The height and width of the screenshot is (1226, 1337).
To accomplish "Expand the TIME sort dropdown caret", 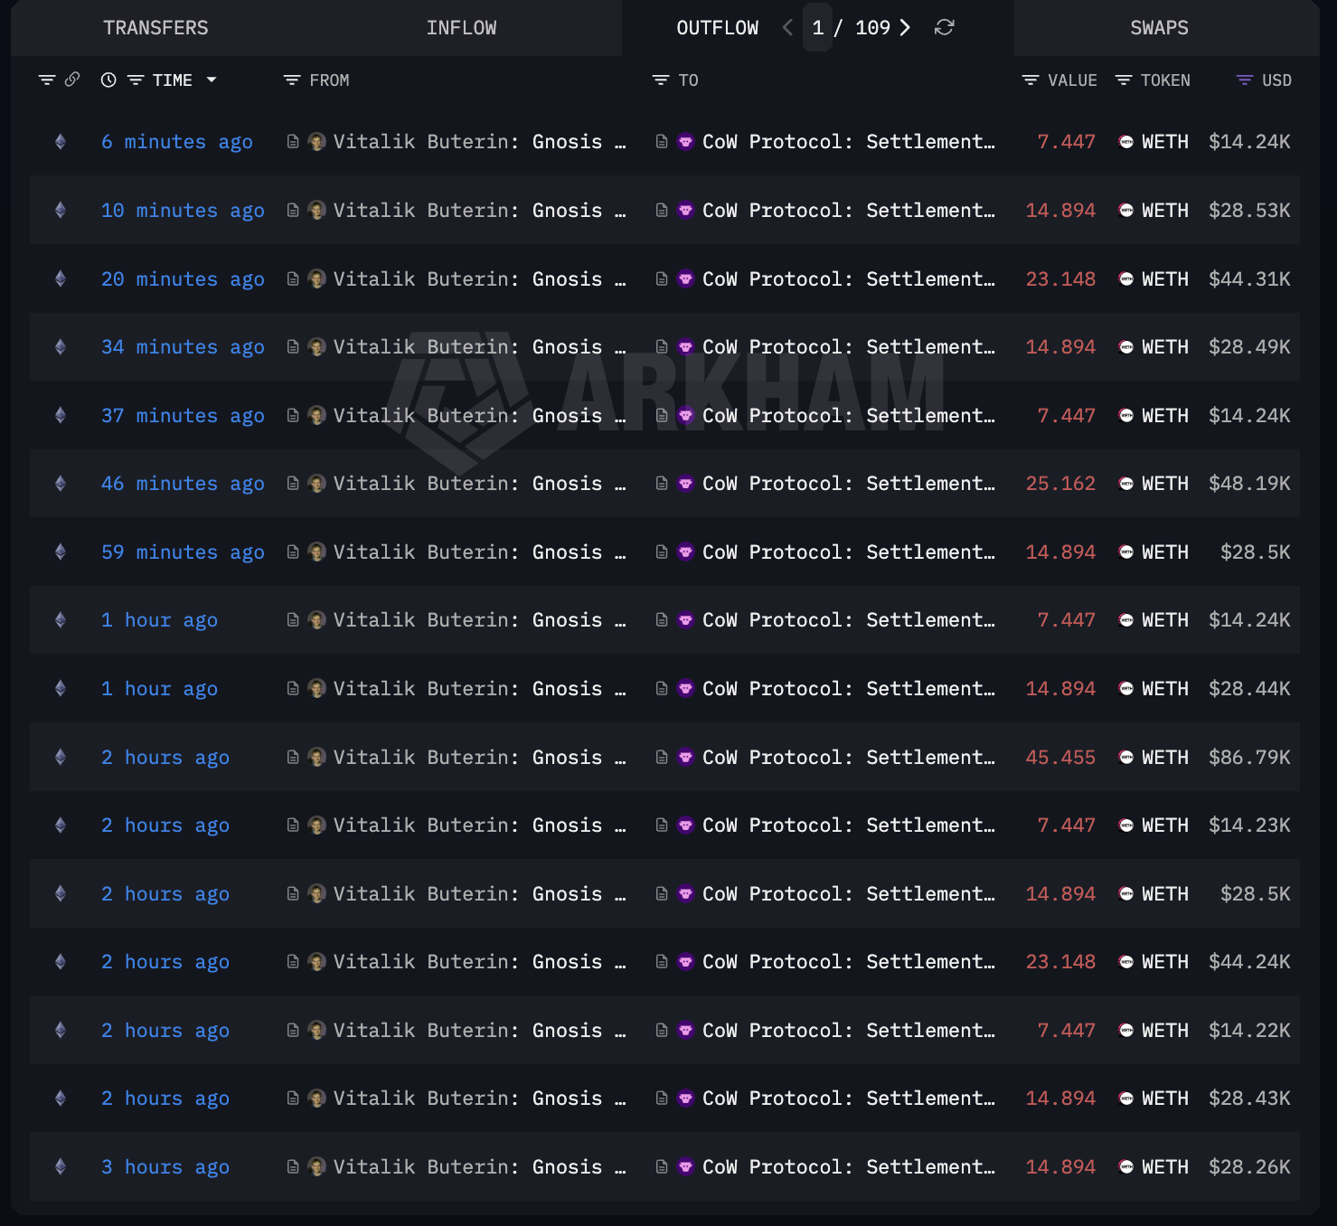I will (x=212, y=80).
